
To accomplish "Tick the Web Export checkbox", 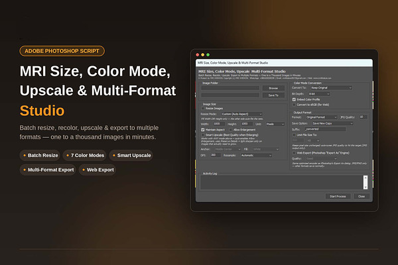I will point(294,153).
